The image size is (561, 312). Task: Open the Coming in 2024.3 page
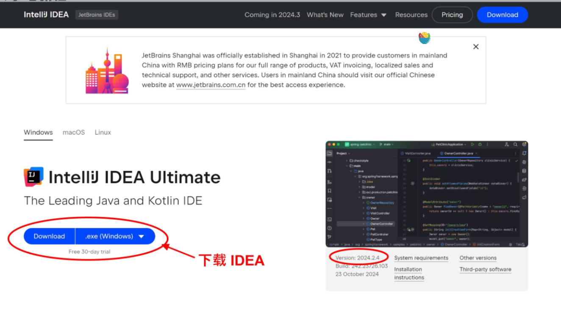(272, 15)
